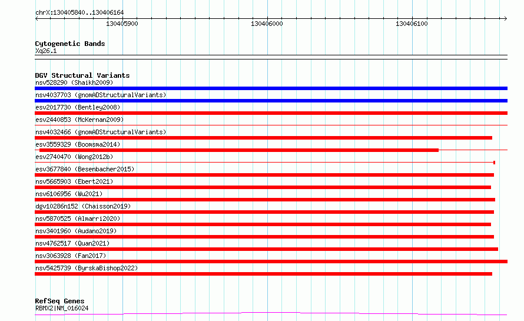Click the red bar under nsv6106956
Screen dimensions: 524x321
(265, 200)
